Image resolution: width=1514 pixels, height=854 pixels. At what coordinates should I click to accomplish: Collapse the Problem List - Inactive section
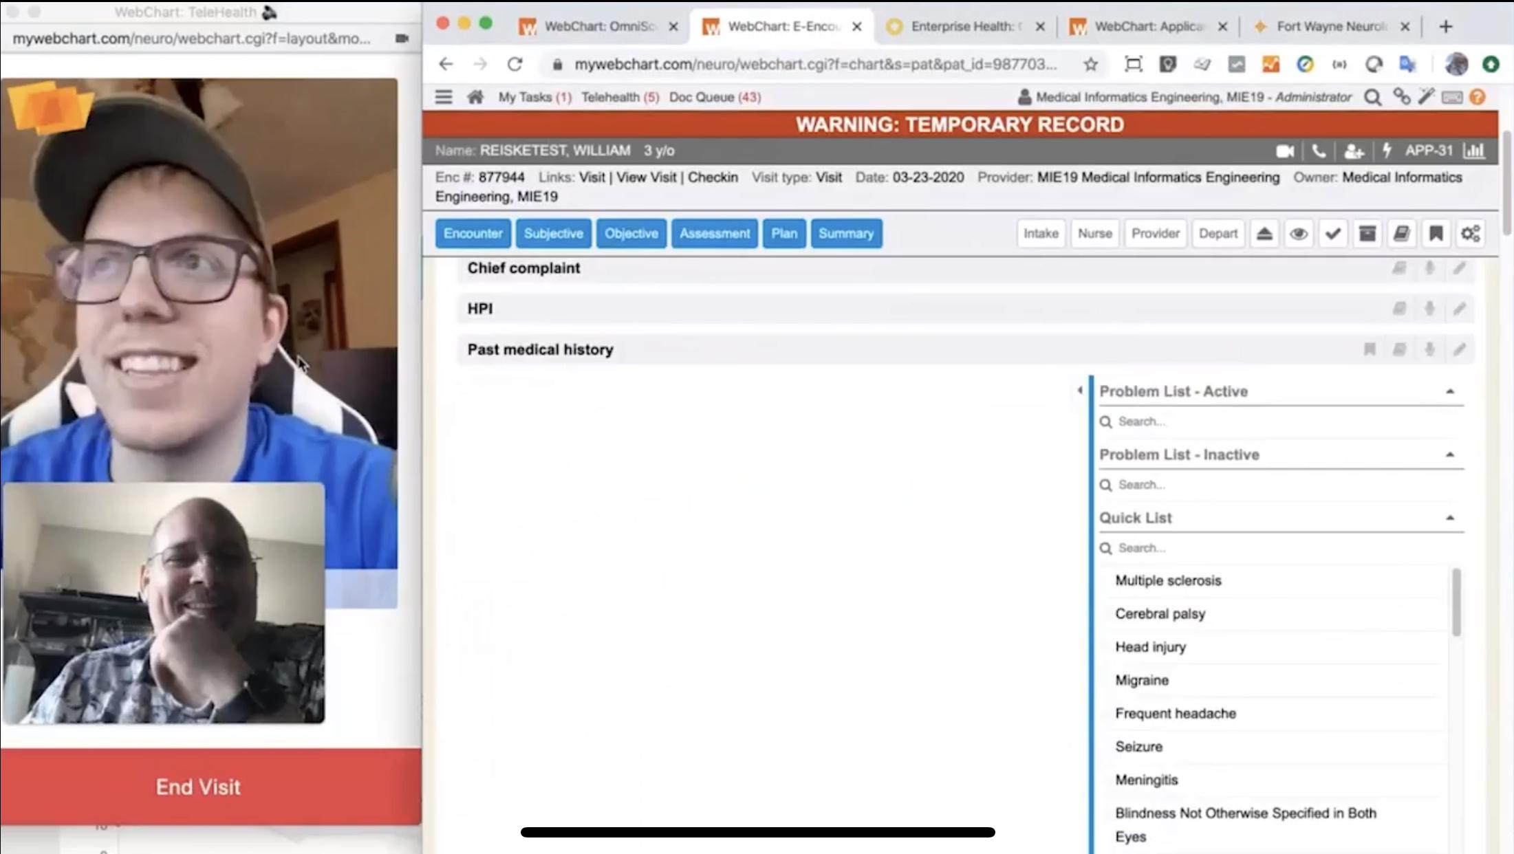[x=1450, y=455]
